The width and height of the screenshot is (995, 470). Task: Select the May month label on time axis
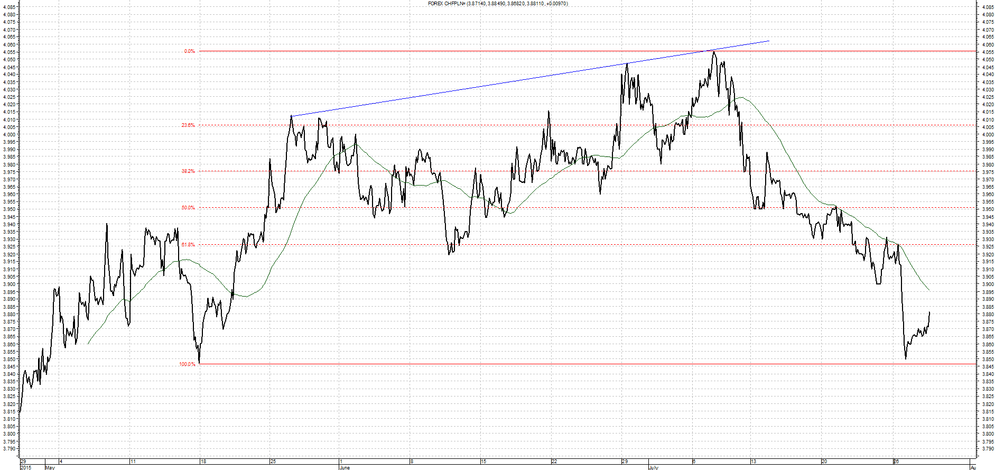[x=50, y=467]
